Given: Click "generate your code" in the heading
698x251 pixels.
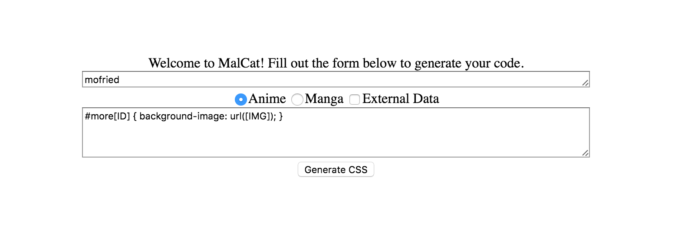Looking at the screenshot, I should (468, 63).
